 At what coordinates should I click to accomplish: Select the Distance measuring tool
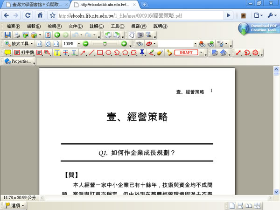238,52
